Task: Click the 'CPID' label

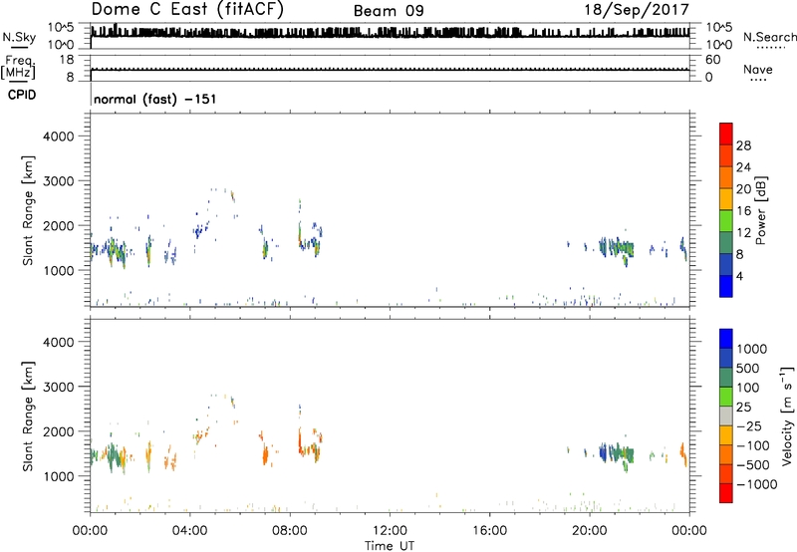Action: [x=22, y=95]
